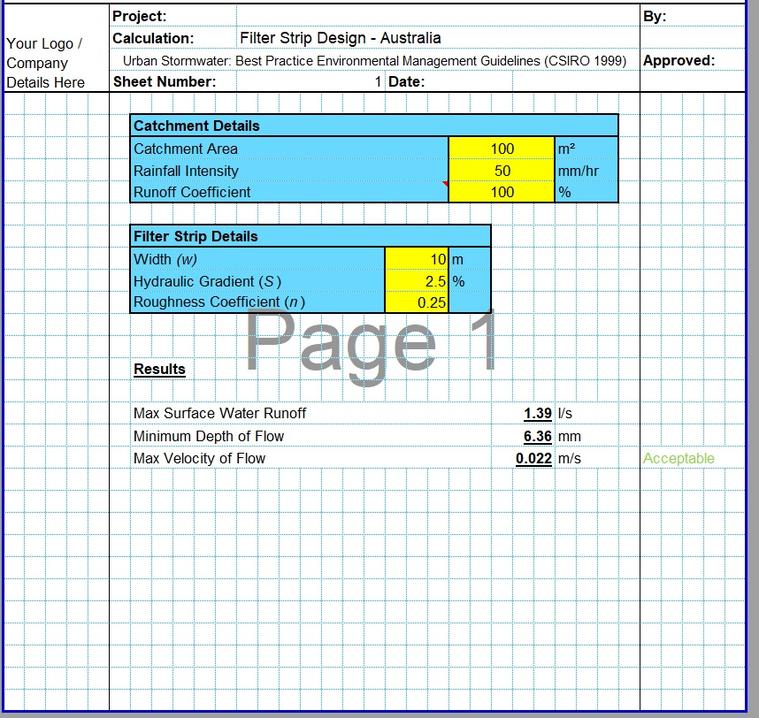Click the Minimum Depth of Flow result 6.36
759x718 pixels.
537,436
